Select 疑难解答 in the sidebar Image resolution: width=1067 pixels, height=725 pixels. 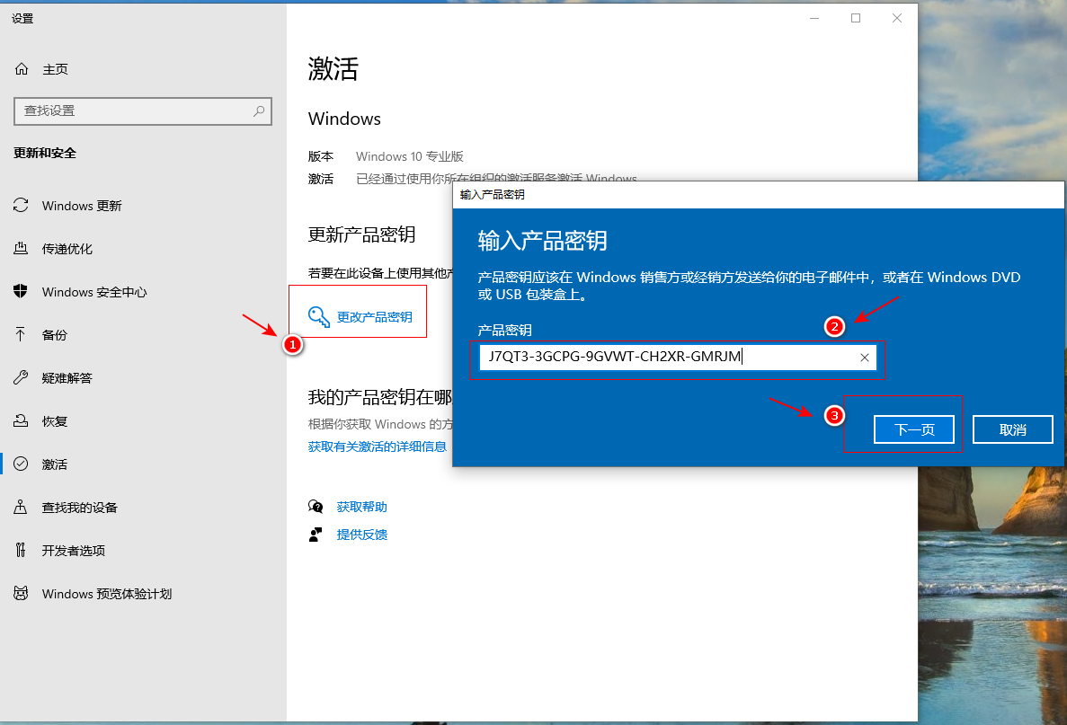click(x=67, y=378)
